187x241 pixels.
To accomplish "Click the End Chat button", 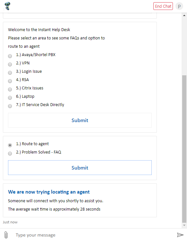I will pyautogui.click(x=163, y=6).
